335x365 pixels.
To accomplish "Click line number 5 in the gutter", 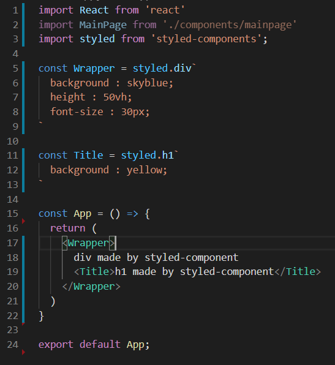I will point(15,69).
